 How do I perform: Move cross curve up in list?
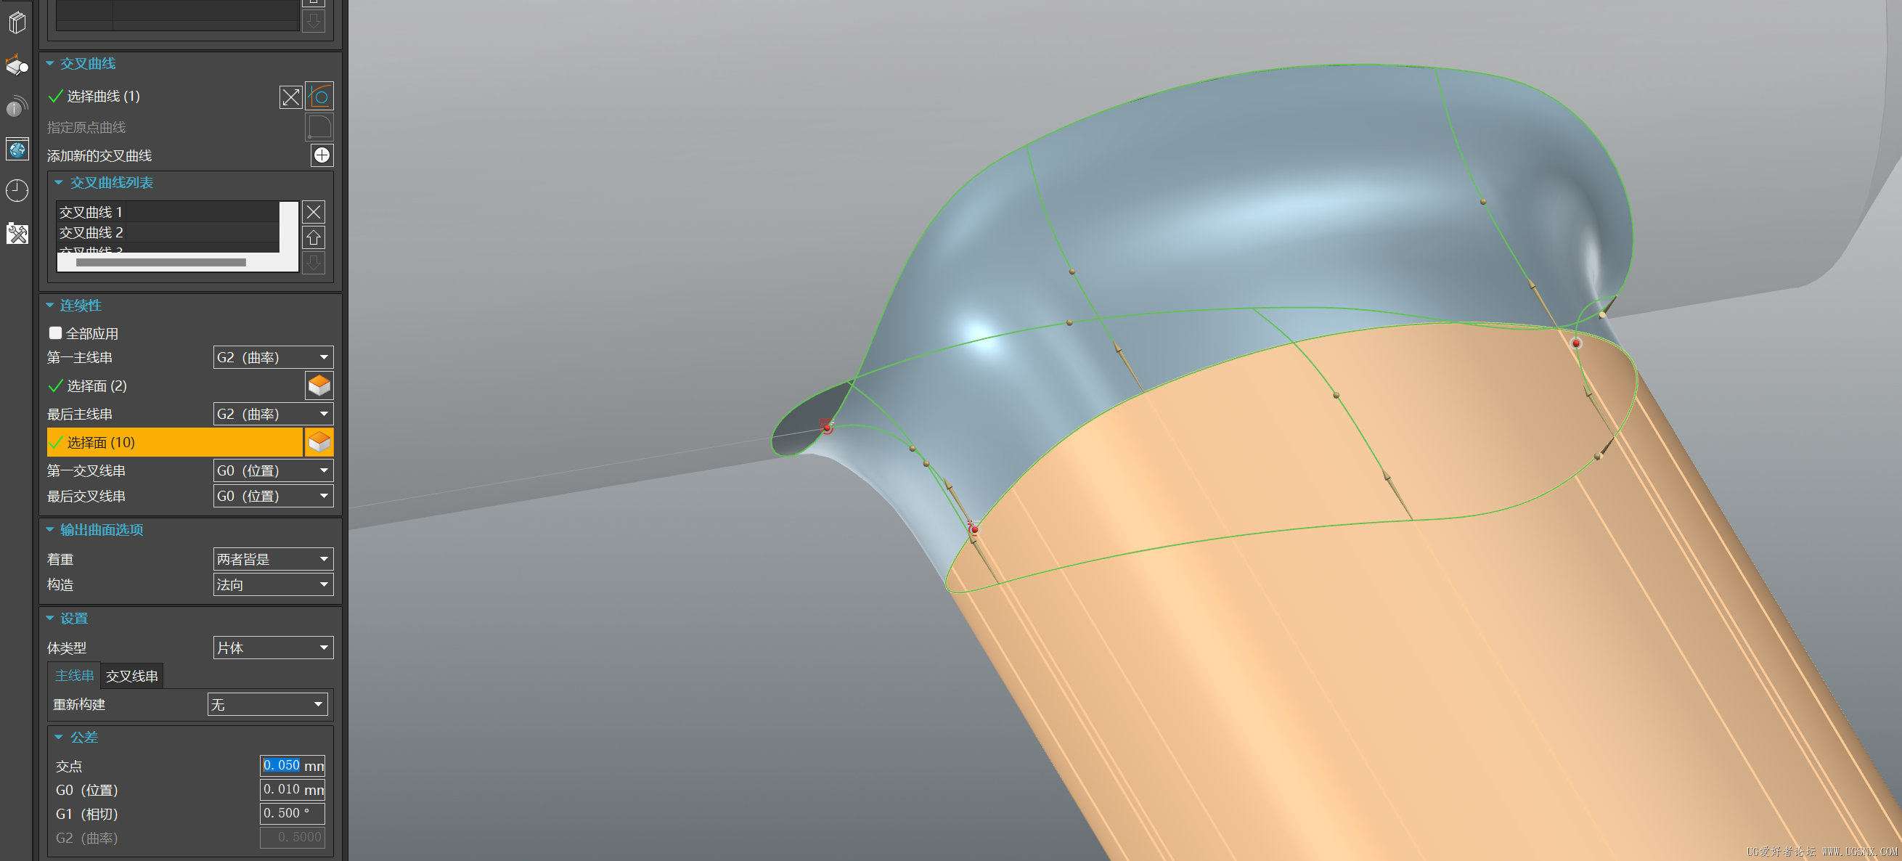314,238
